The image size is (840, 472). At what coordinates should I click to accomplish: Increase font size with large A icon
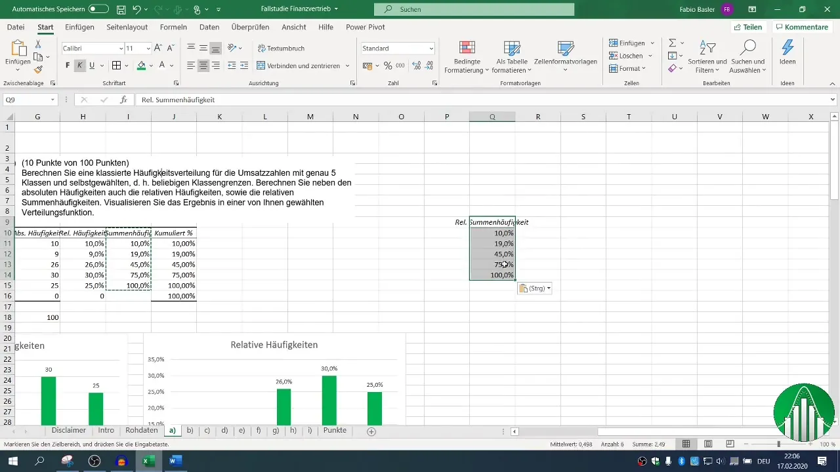tap(159, 49)
